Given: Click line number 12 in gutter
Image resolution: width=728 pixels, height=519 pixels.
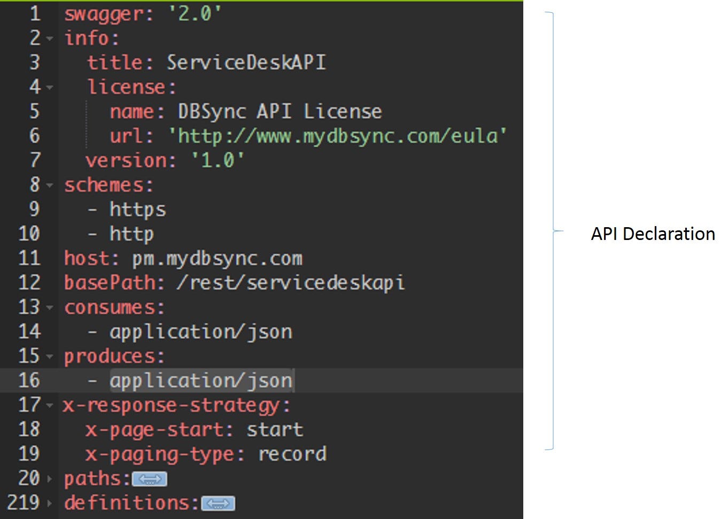Looking at the screenshot, I should tap(29, 283).
